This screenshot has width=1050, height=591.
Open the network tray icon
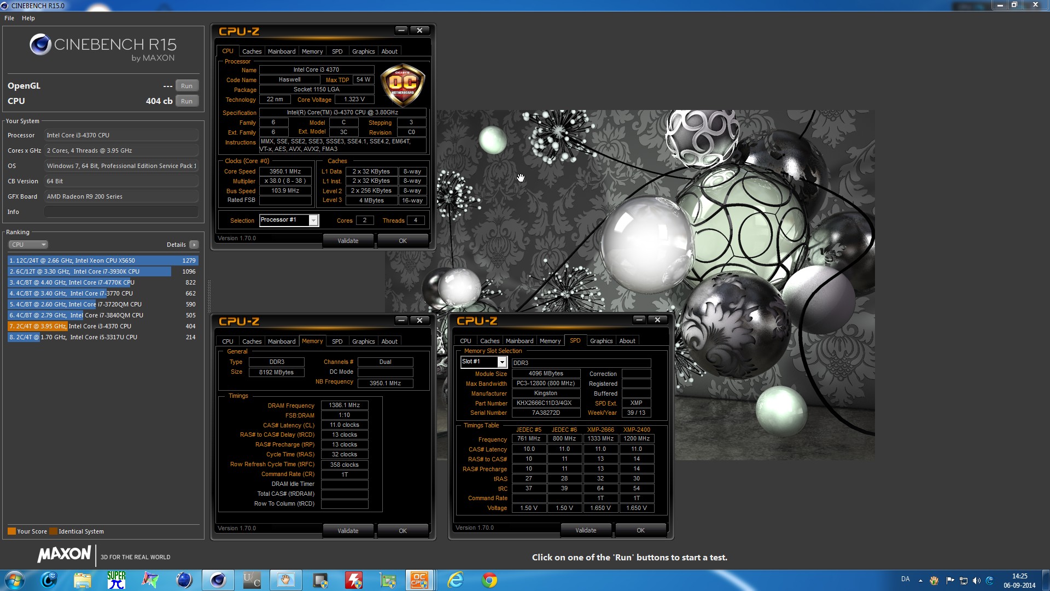(x=964, y=581)
